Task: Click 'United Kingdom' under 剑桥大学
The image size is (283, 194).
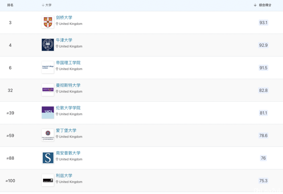Action: point(71,24)
